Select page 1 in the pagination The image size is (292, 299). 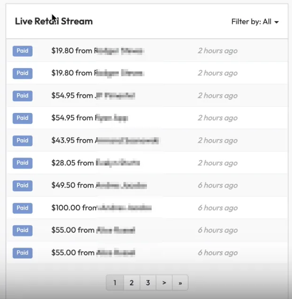click(115, 283)
